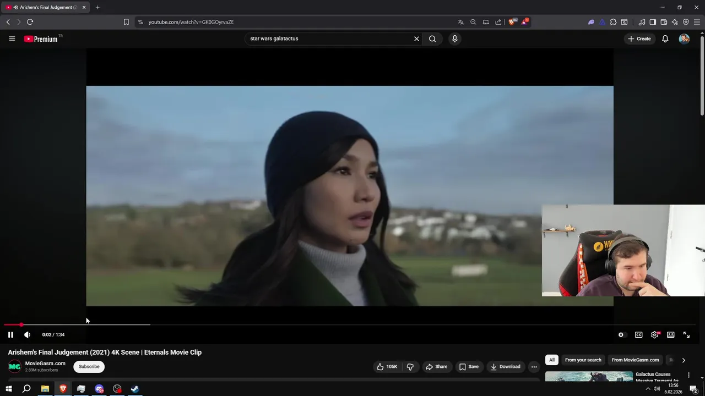Open browser extensions puzzle icon
Viewport: 705px width, 396px height.
(613, 22)
